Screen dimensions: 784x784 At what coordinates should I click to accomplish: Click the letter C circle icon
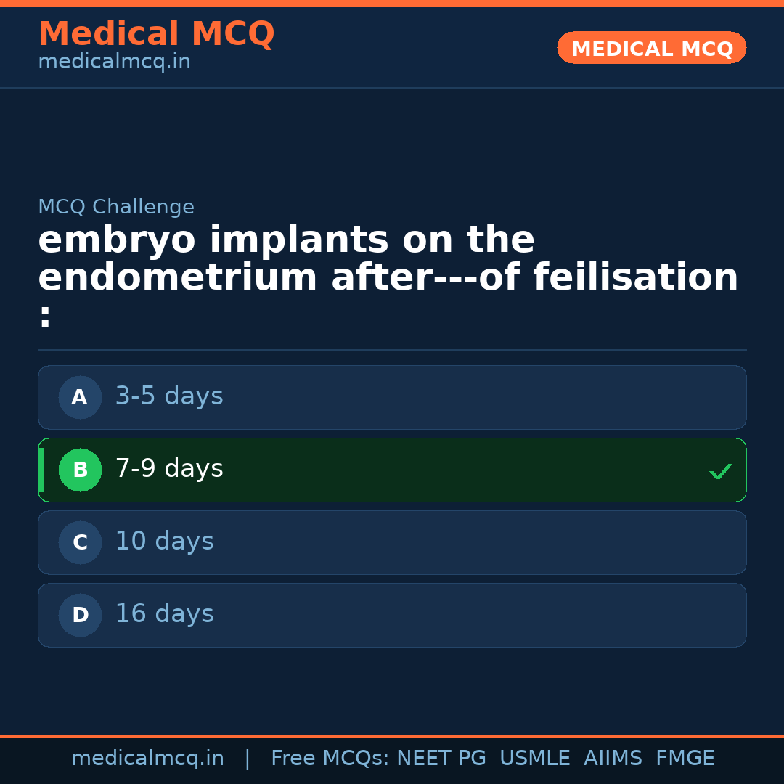[80, 542]
